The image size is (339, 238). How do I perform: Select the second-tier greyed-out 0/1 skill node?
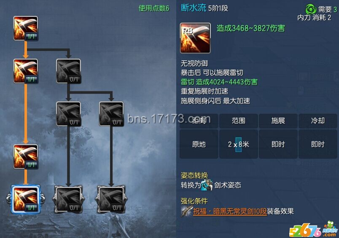coord(69,71)
